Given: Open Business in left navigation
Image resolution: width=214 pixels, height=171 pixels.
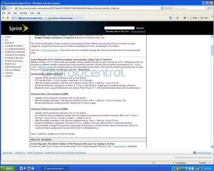Looking at the screenshot, I should (9, 43).
